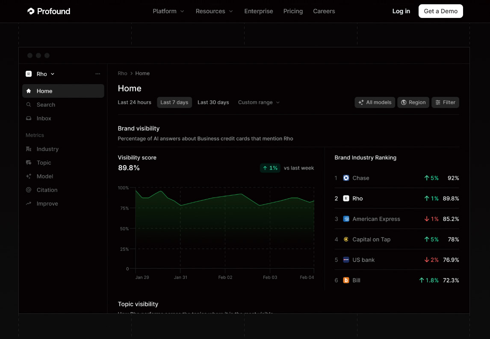The width and height of the screenshot is (490, 339).
Task: Click the US bank brand logo
Action: coord(346,260)
